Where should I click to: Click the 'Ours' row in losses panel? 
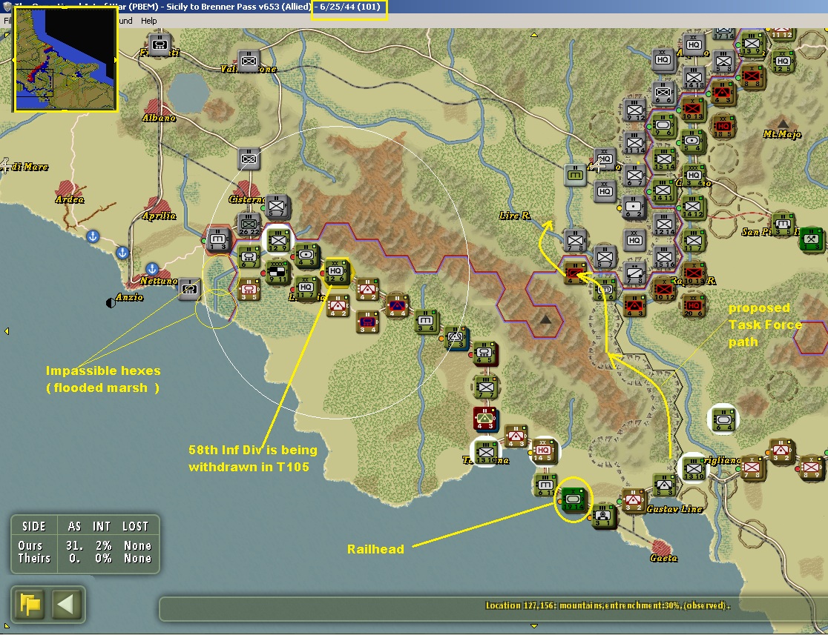(x=85, y=545)
